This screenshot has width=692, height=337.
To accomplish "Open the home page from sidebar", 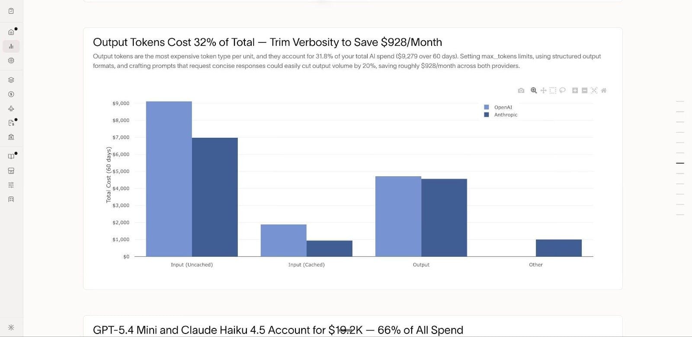I will click(x=11, y=32).
